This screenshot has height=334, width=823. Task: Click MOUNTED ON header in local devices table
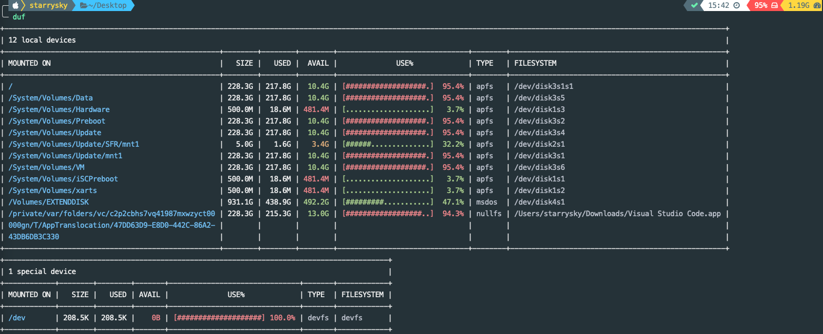[30, 63]
